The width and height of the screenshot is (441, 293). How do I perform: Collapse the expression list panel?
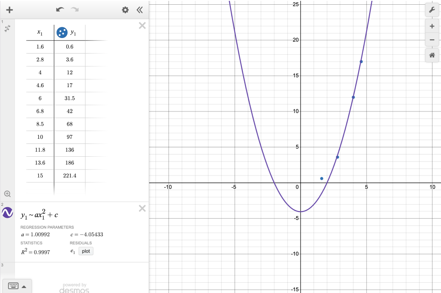point(139,10)
